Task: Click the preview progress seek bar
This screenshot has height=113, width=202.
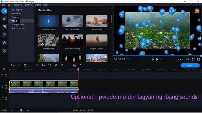Action: click(157, 56)
